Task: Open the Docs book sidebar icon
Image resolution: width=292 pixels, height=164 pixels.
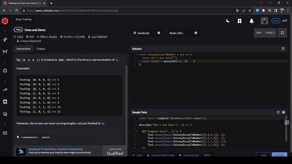Action: tap(5, 133)
